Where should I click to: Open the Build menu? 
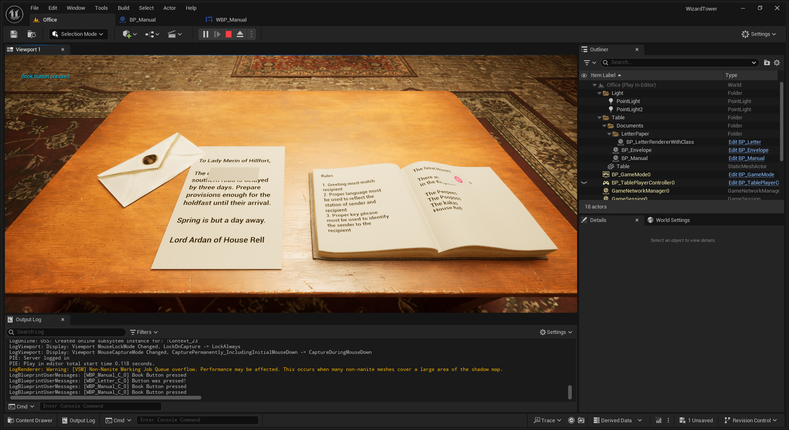pyautogui.click(x=123, y=8)
